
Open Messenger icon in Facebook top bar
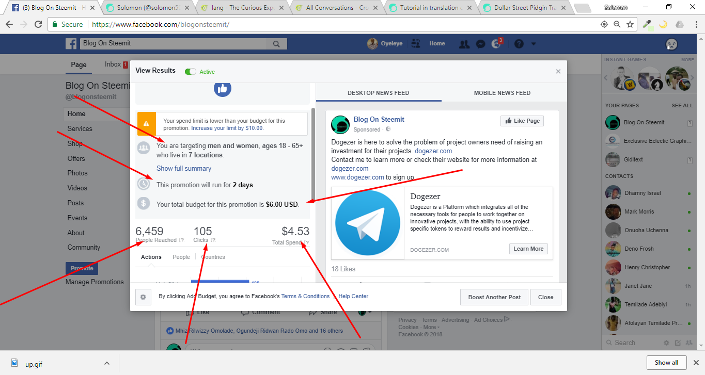(x=480, y=44)
